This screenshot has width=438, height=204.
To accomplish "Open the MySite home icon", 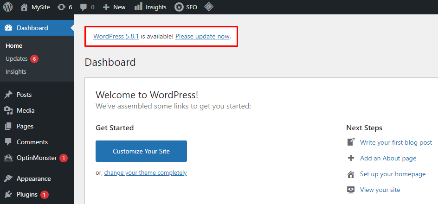I will click(25, 7).
